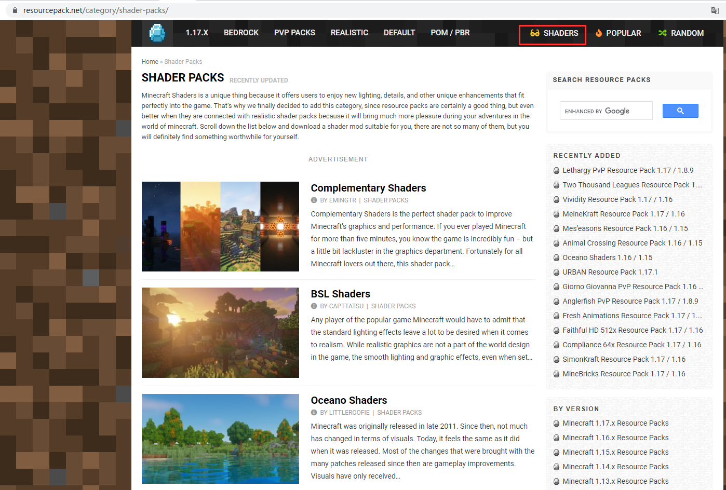Open MineBricks Resource Pack link
Image resolution: width=726 pixels, height=490 pixels.
(624, 374)
